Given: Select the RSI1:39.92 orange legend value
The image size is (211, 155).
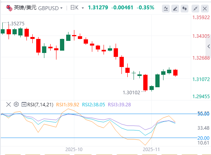Looking at the screenshot, I should pos(68,104).
